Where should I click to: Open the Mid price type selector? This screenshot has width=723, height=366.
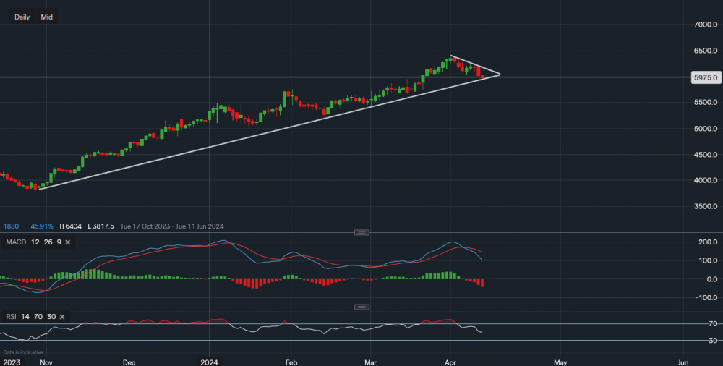pyautogui.click(x=46, y=17)
